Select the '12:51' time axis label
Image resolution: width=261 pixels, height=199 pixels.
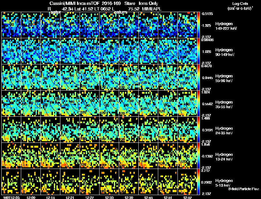pos(168,198)
